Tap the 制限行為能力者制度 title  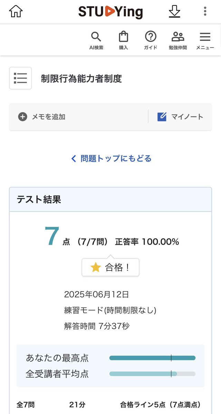(81, 79)
